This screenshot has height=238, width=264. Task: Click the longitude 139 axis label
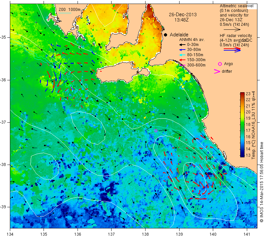coord(179,234)
